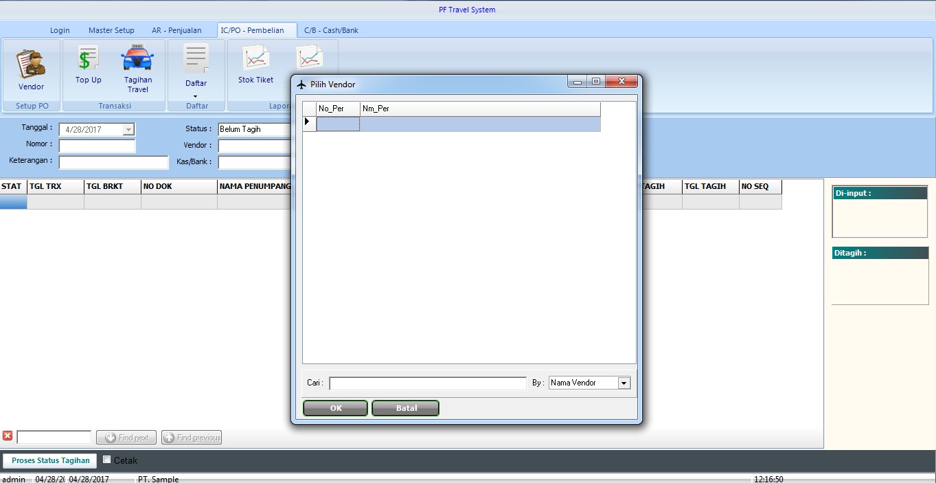
Task: Click Proses Status Tagihan button
Action: click(50, 460)
